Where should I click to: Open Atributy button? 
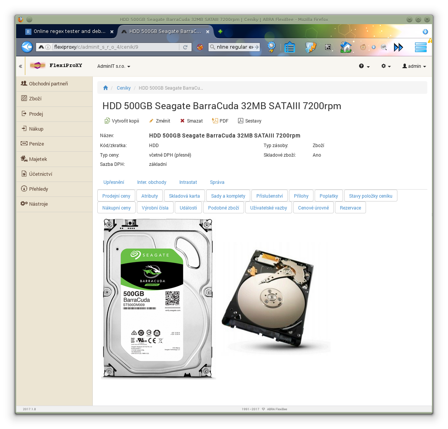[x=150, y=196]
